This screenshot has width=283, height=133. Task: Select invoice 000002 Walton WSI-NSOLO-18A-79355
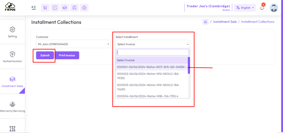click(152, 76)
